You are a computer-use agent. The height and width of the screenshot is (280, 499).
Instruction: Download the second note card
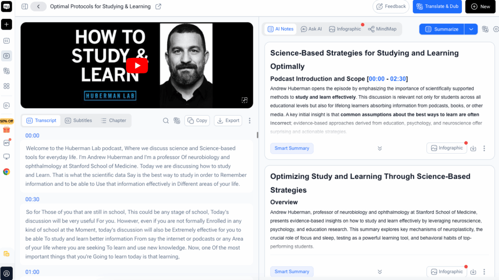tap(473, 272)
